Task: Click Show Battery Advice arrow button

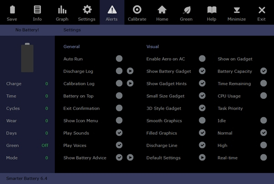Action: pos(130,157)
